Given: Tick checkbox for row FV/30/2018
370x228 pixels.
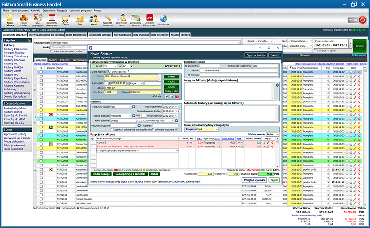Looking at the screenshot, I should tap(41, 76).
